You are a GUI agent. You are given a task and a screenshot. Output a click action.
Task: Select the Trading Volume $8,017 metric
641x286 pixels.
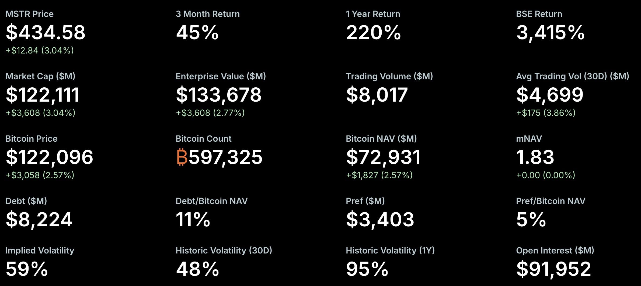click(x=377, y=95)
